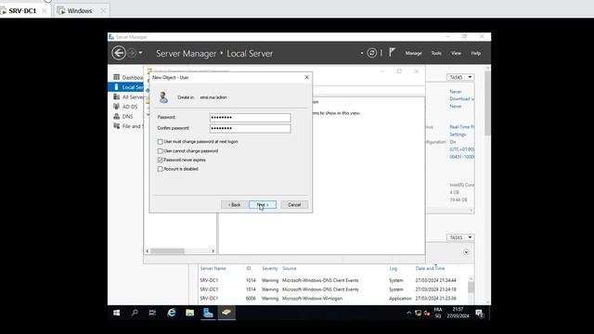This screenshot has width=594, height=334.
Task: Switch to Server Manager taskbar icon
Action: [208, 313]
